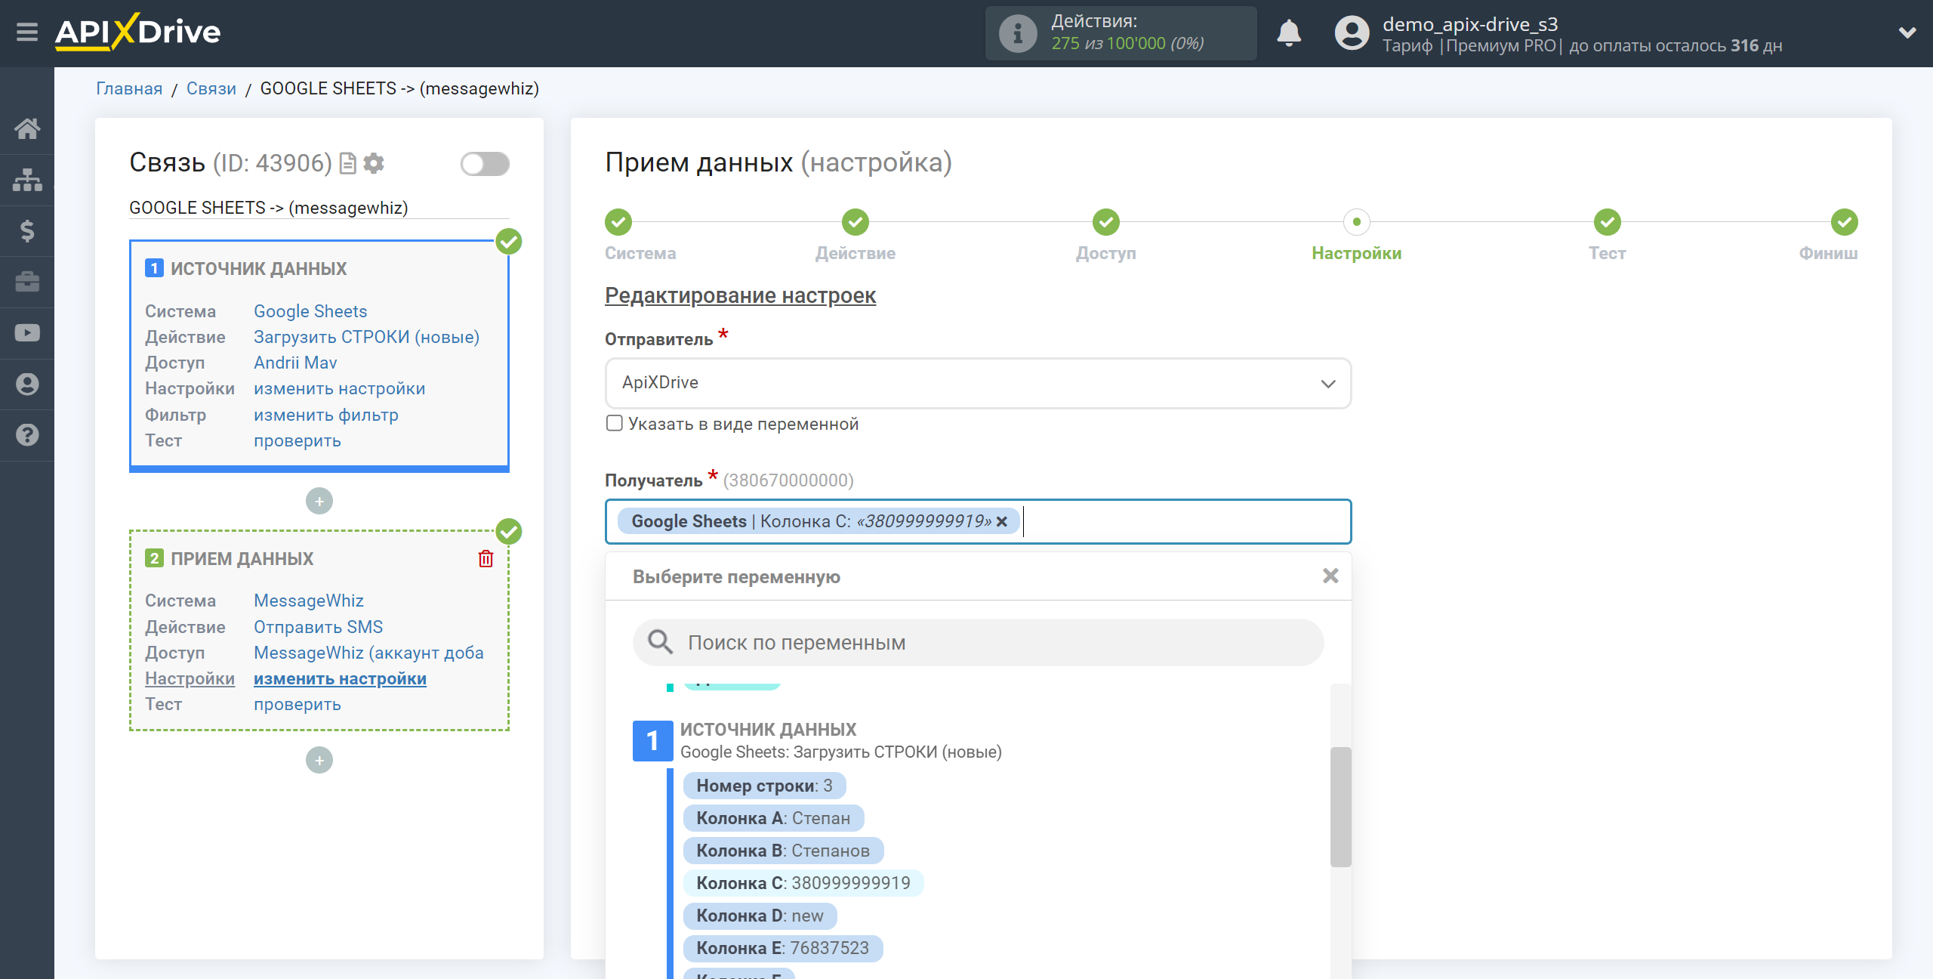Click the Andrii Mav access link
Viewport: 1933px width, 979px height.
tap(295, 363)
